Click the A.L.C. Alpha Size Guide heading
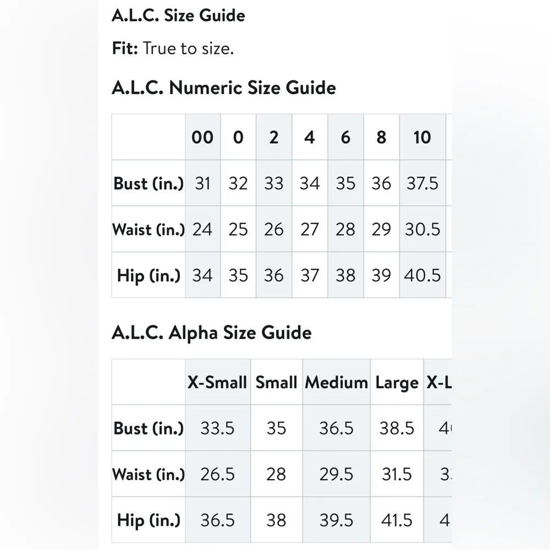 point(211,333)
